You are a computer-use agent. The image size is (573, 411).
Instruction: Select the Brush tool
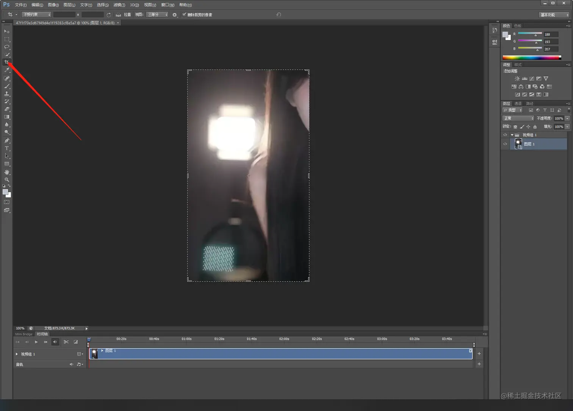(7, 86)
